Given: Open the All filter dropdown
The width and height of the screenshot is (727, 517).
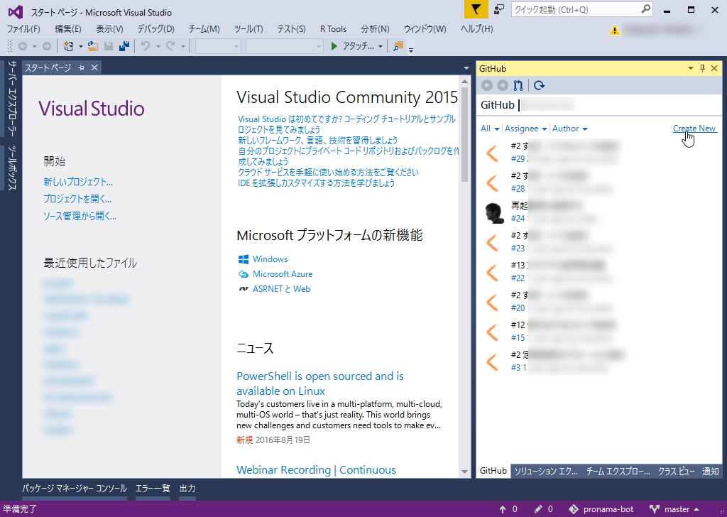Looking at the screenshot, I should point(486,129).
